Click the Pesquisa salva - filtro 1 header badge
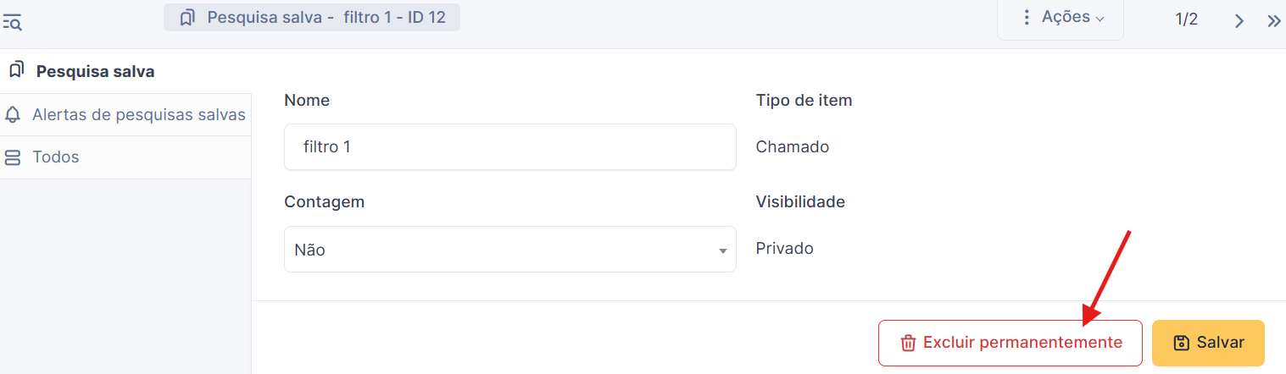Screen dimensions: 1286x374 pyautogui.click(x=312, y=18)
